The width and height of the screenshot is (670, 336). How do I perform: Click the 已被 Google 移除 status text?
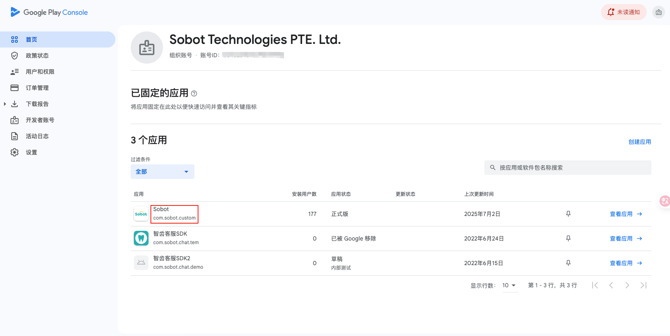pos(354,239)
